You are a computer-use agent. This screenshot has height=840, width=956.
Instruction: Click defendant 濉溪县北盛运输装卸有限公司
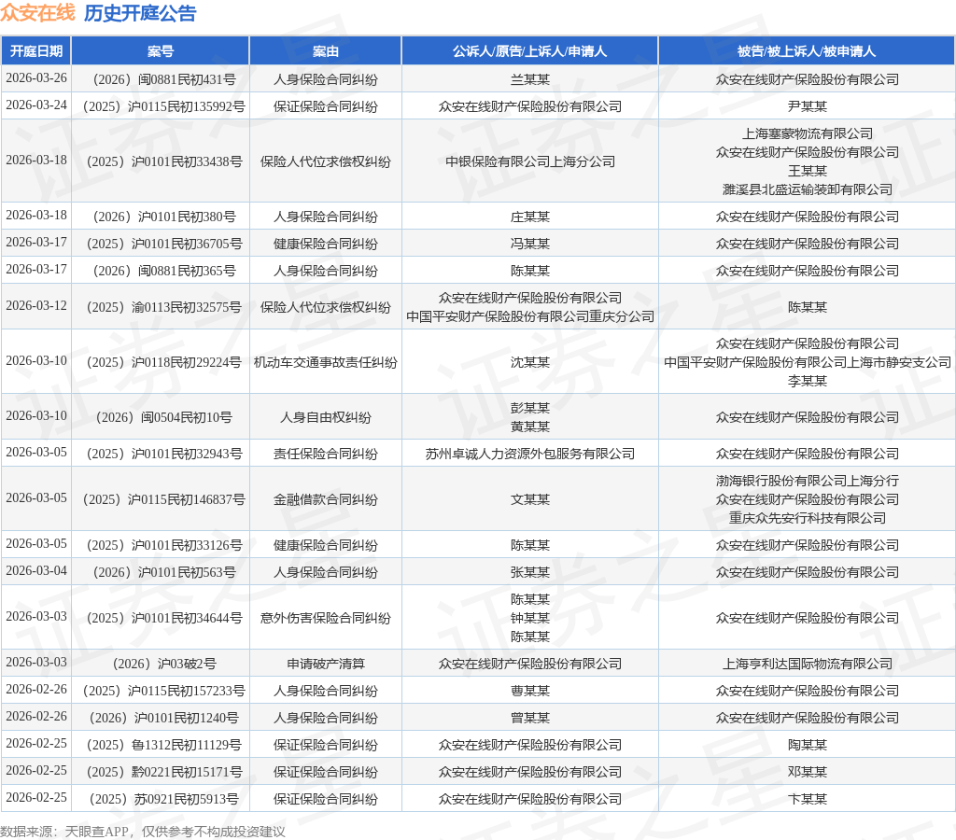tap(808, 189)
